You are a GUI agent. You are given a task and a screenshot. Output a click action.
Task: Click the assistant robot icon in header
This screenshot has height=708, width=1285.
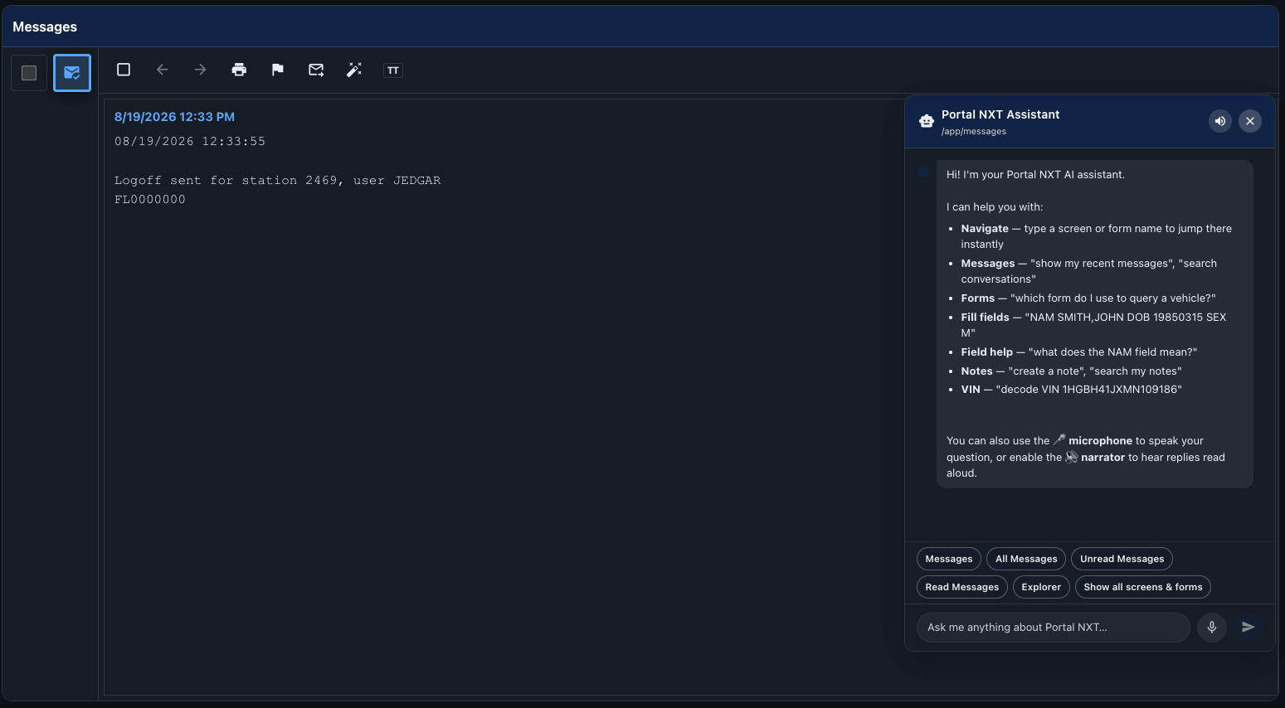pos(927,121)
